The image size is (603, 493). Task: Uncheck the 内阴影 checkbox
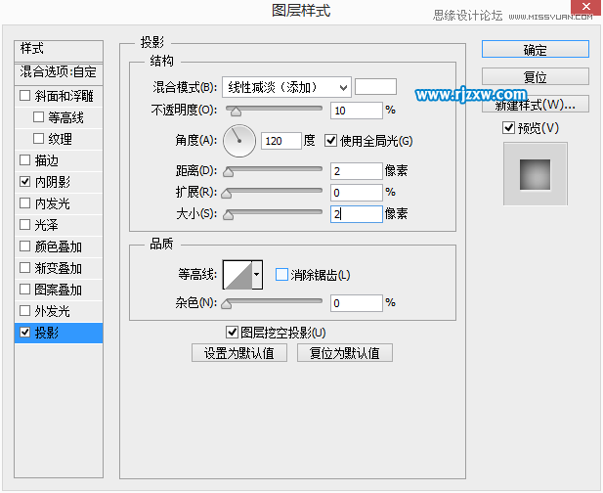pyautogui.click(x=25, y=182)
